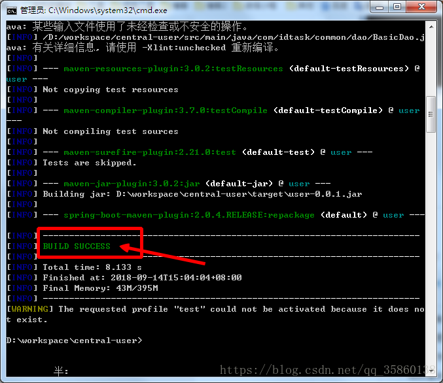Click the vertical scrollbar thumb

[431, 114]
